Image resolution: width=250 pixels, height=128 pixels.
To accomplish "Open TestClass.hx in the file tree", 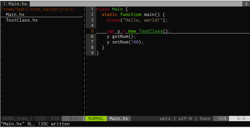I will coord(22,20).
